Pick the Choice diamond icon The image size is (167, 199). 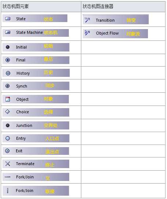point(8,112)
